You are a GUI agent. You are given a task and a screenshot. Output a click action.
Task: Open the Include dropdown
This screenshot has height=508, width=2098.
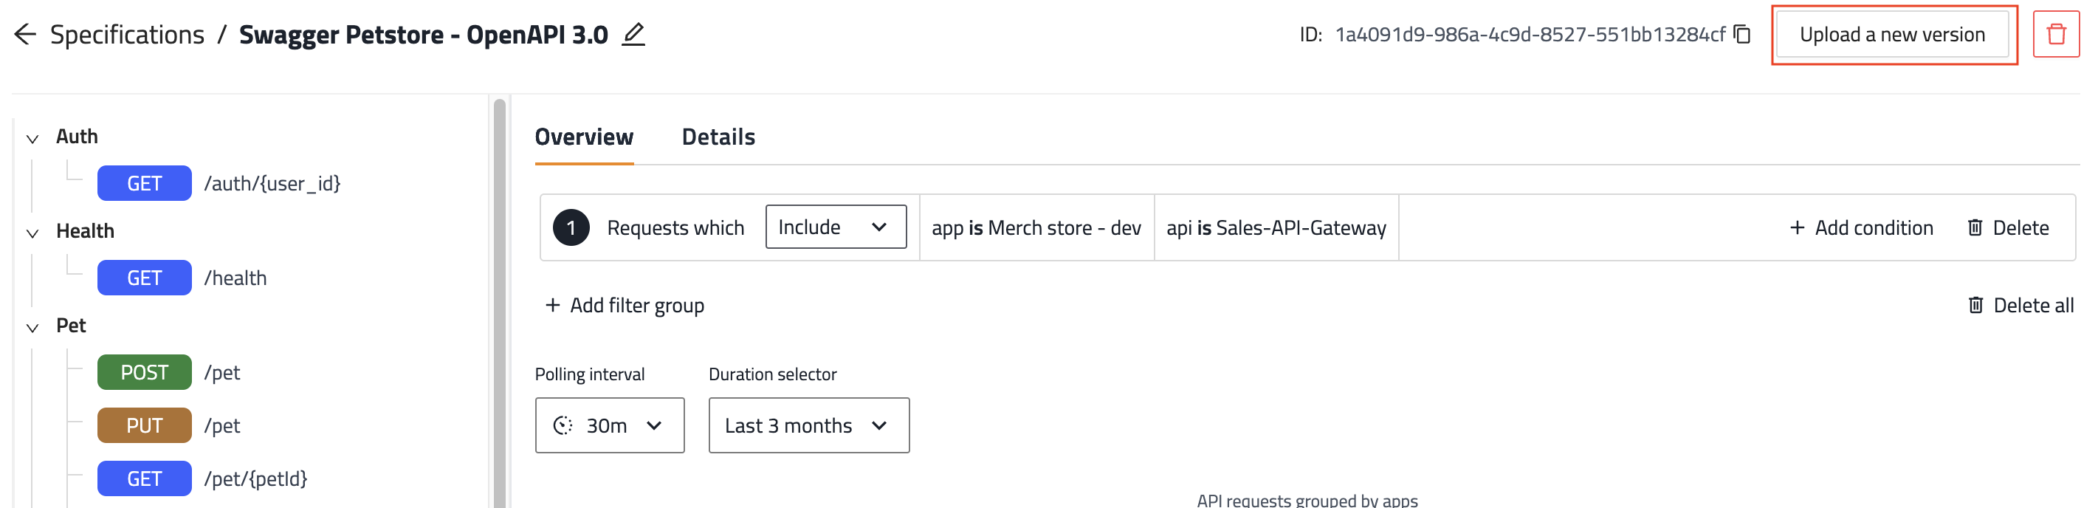835,227
